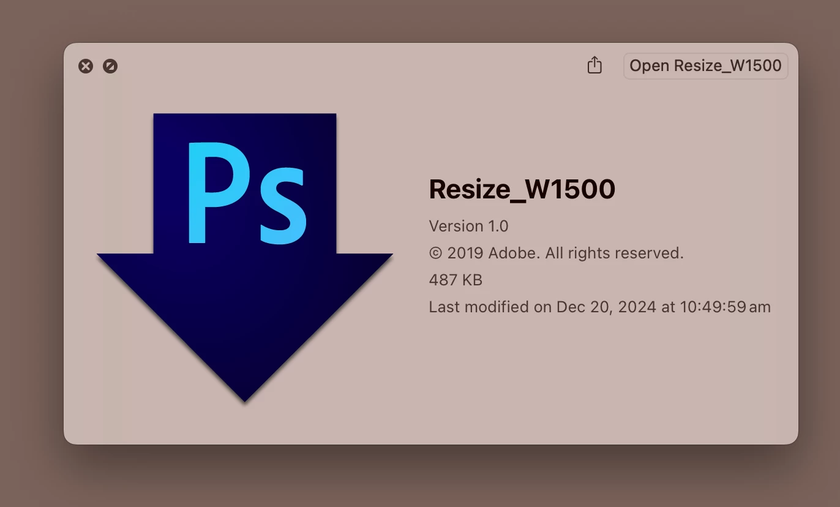Viewport: 840px width, 507px height.
Task: Click the Last modified date line
Action: [x=599, y=307]
